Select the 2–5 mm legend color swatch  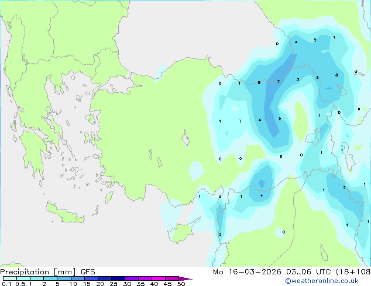point(50,278)
